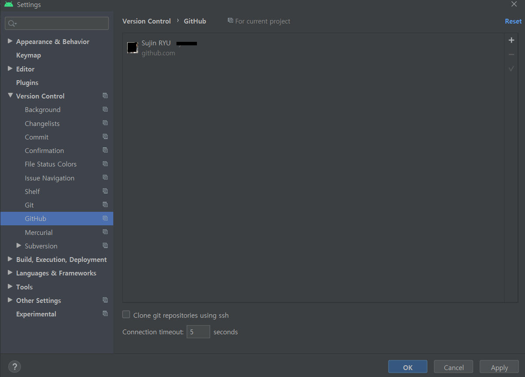
Task: Select the Background settings page
Action: [x=43, y=110]
